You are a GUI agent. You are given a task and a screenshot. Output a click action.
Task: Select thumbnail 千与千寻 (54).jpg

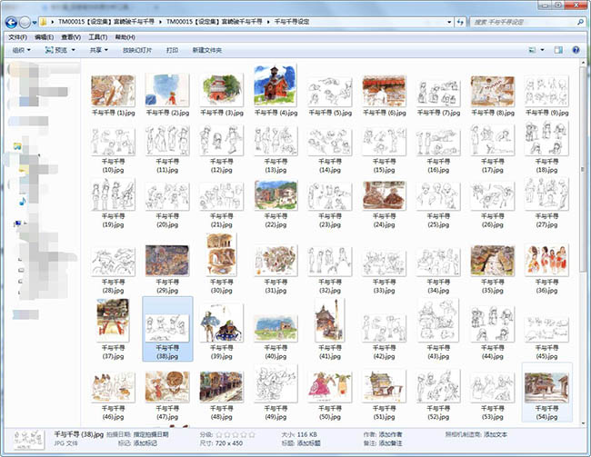(546, 387)
